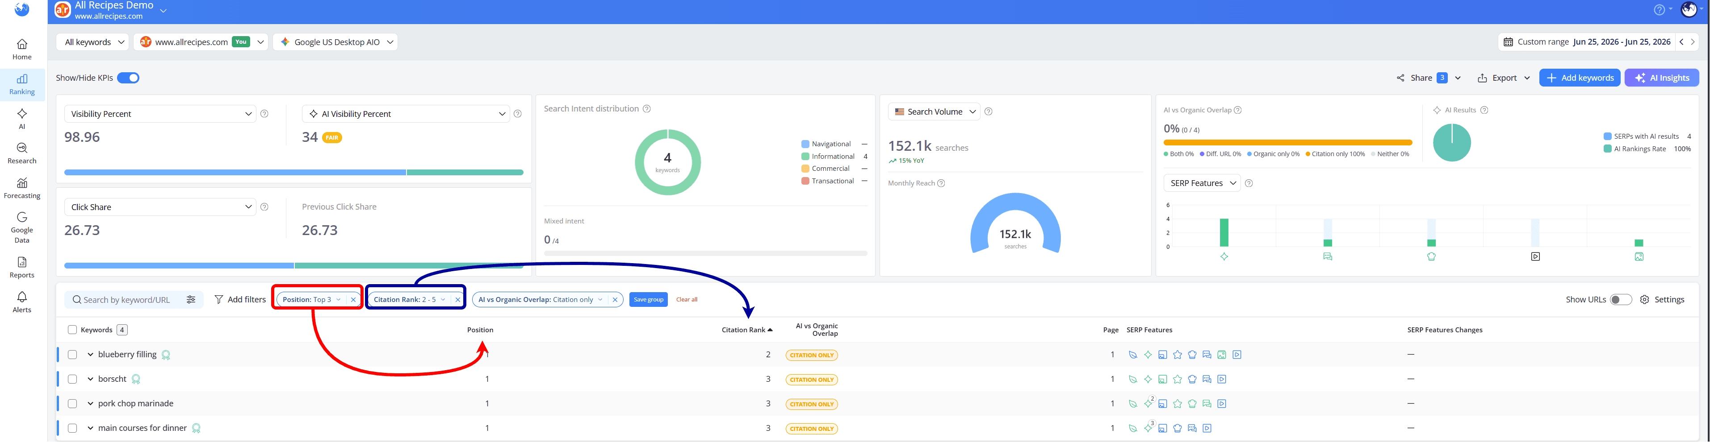Viewport: 1710px width, 442px height.
Task: Check the pork chop marinade row checkbox
Action: point(72,404)
